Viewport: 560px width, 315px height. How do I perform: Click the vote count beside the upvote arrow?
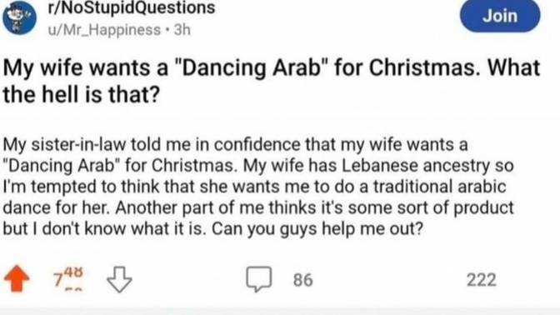tap(67, 279)
